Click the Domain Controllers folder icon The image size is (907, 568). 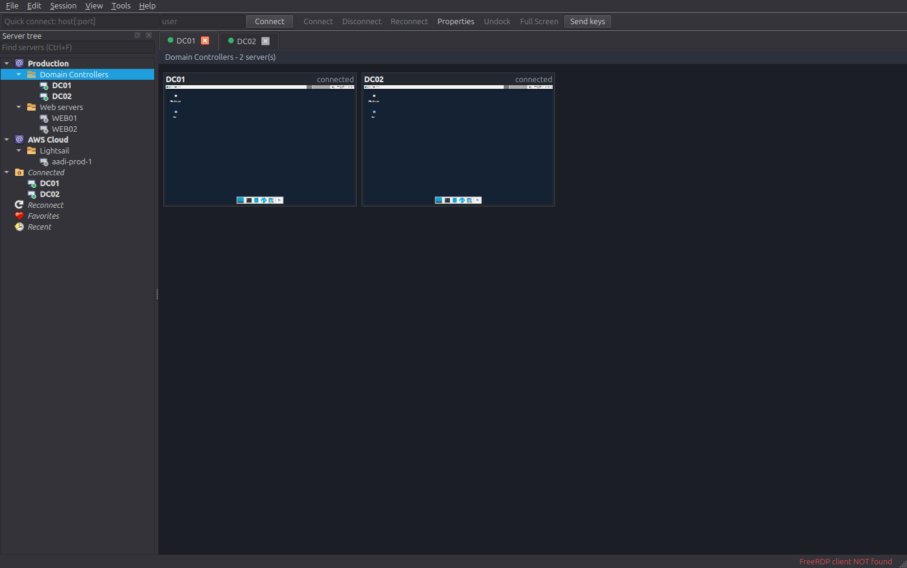coord(31,74)
